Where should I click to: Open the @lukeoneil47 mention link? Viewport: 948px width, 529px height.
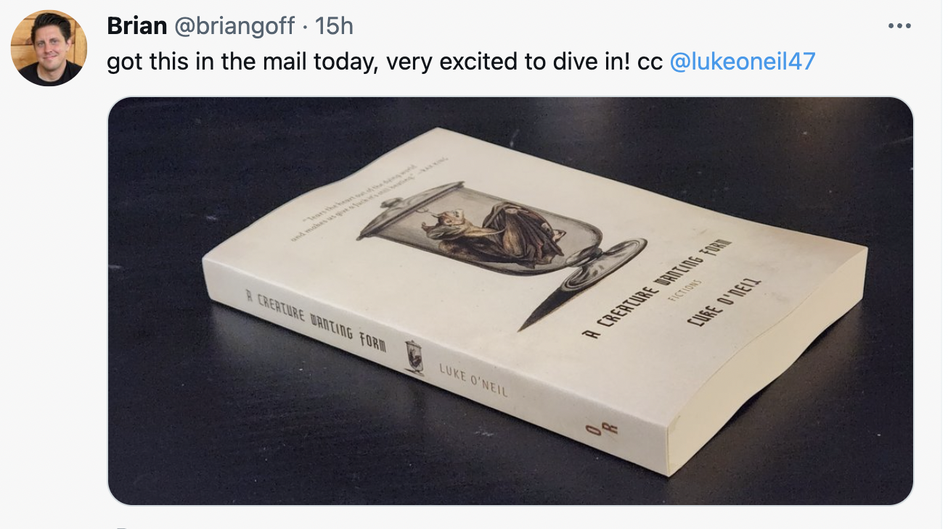[742, 62]
